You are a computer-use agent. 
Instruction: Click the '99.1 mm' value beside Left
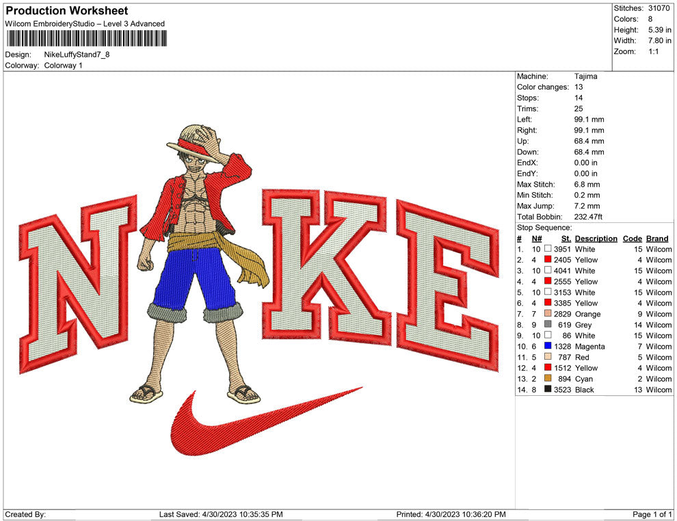589,120
